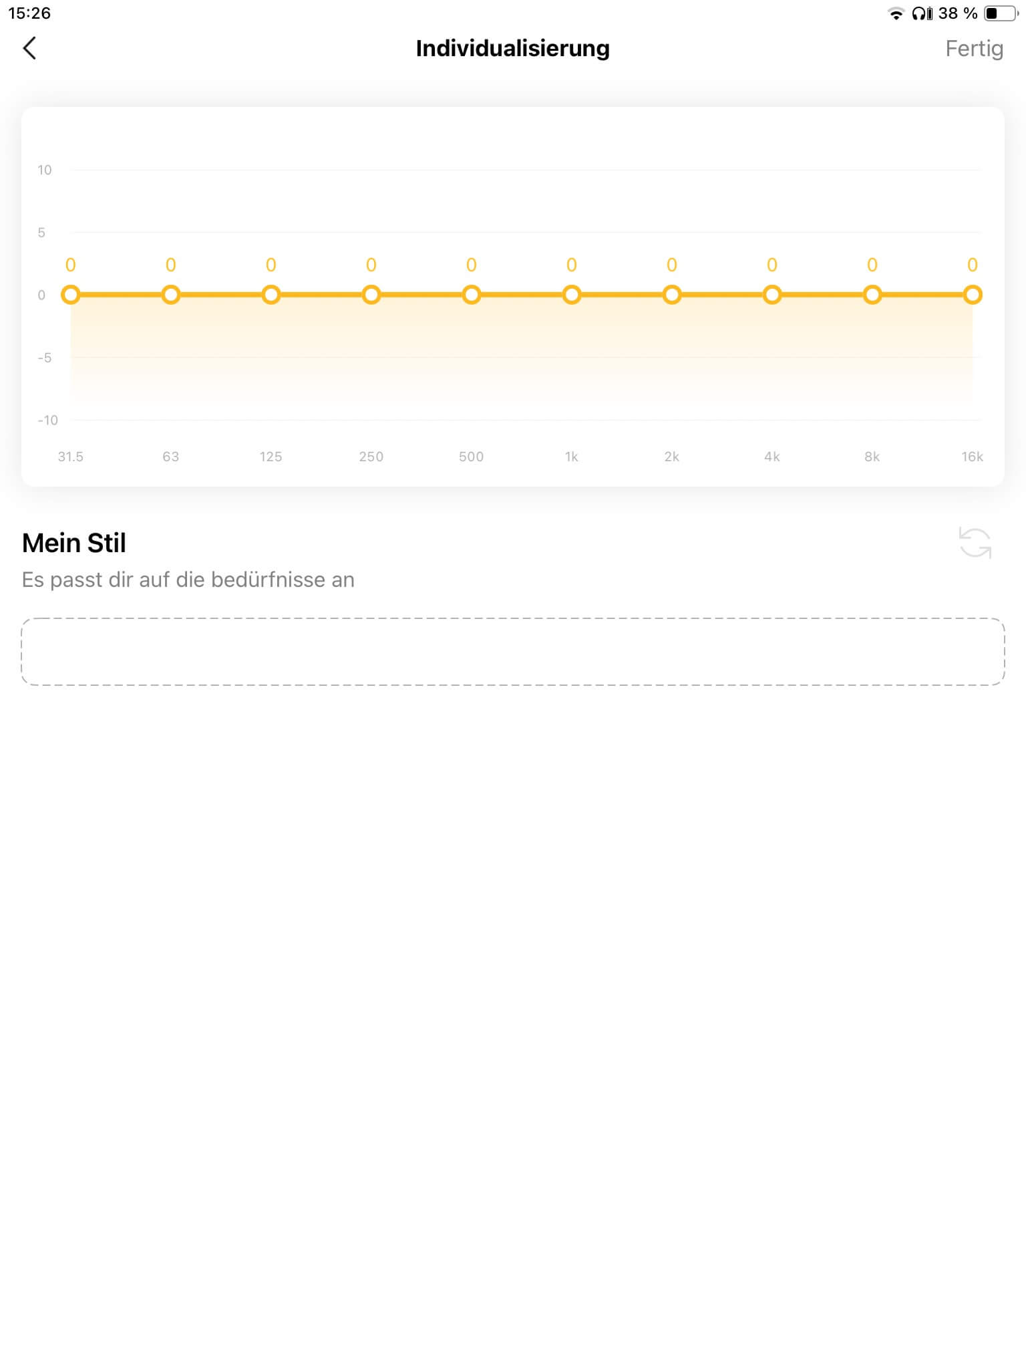The image size is (1026, 1369).
Task: Tap the 15:26 clock in status bar
Action: pyautogui.click(x=29, y=13)
